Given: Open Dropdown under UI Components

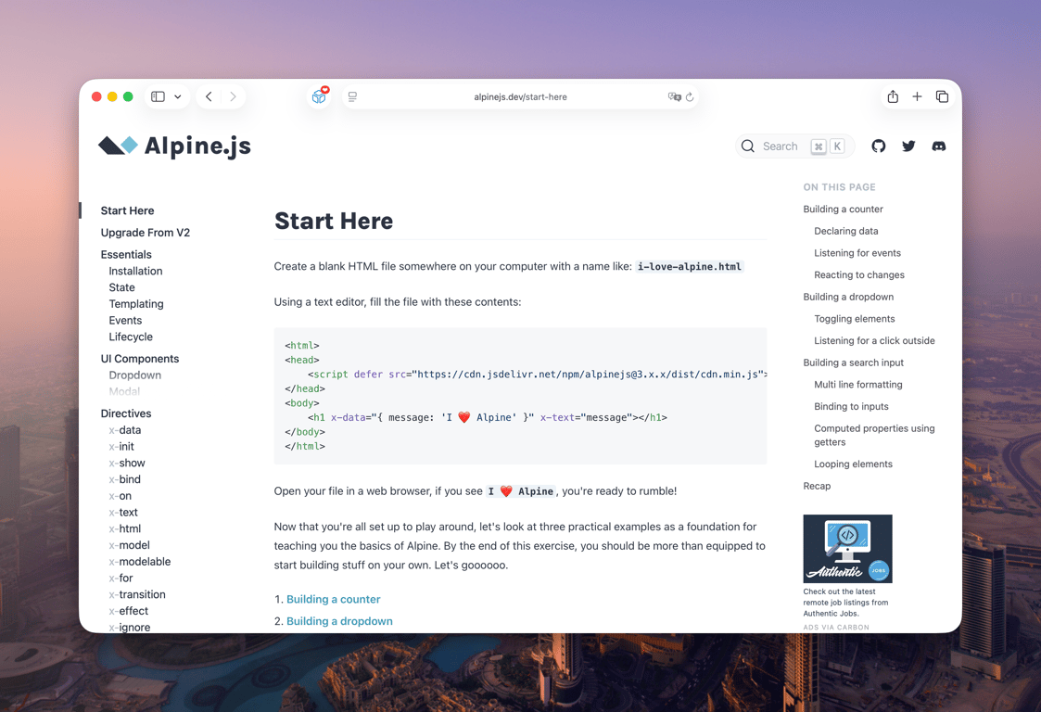Looking at the screenshot, I should (x=134, y=375).
